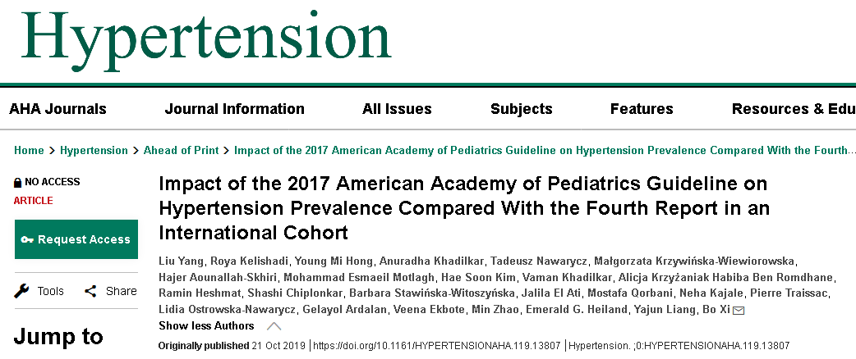856x359 pixels.
Task: Click the NO ACCESS lock icon
Action: 18,183
